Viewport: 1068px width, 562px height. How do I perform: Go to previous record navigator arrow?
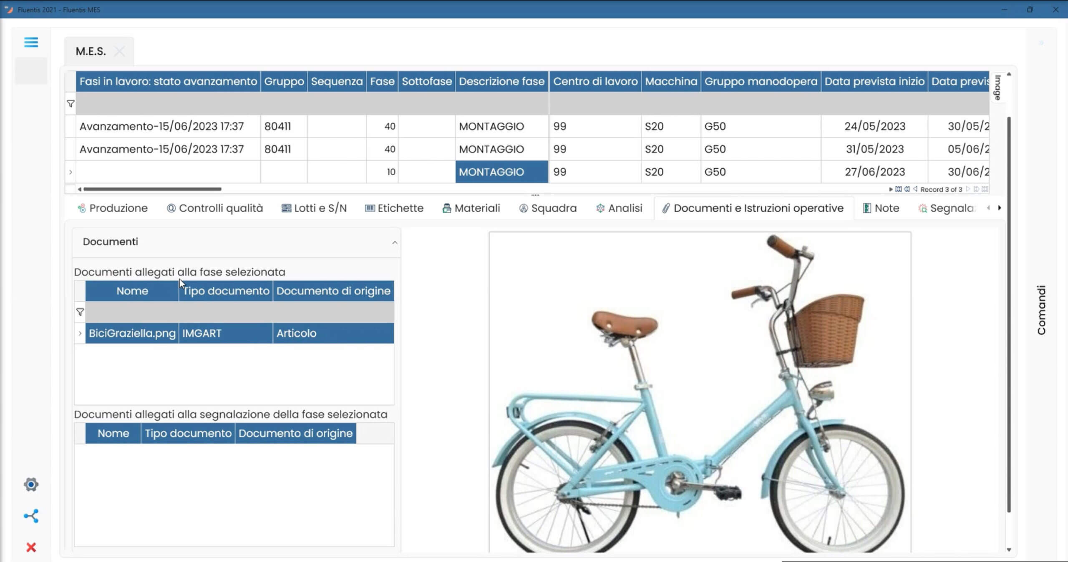point(915,189)
